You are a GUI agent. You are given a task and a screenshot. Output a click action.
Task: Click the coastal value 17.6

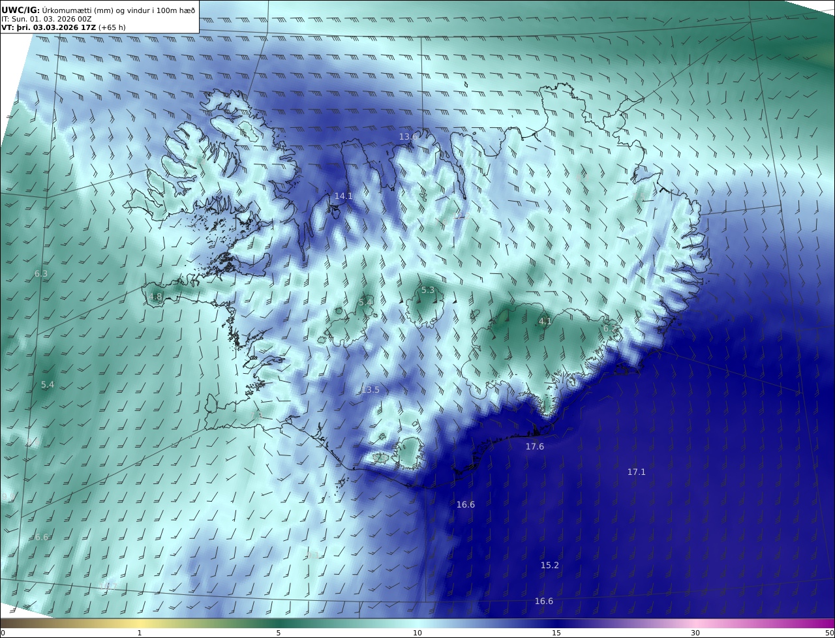[535, 446]
